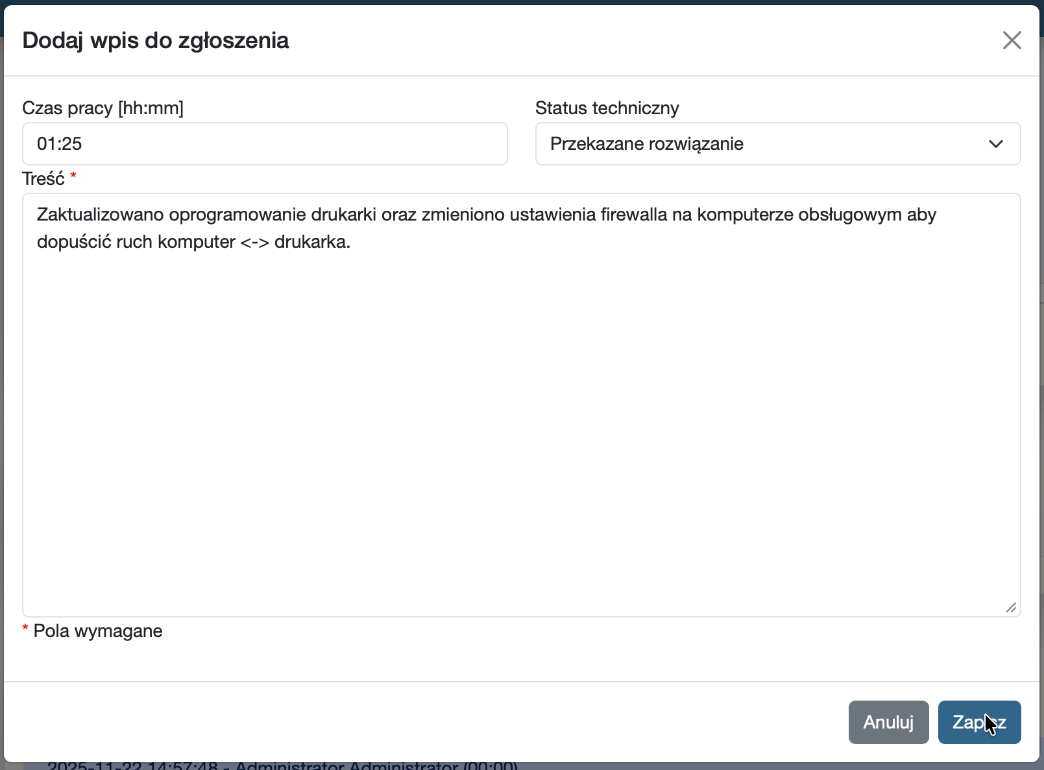Click the Pola wymagane note
Screen dimensions: 1044x770
pyautogui.click(x=97, y=631)
